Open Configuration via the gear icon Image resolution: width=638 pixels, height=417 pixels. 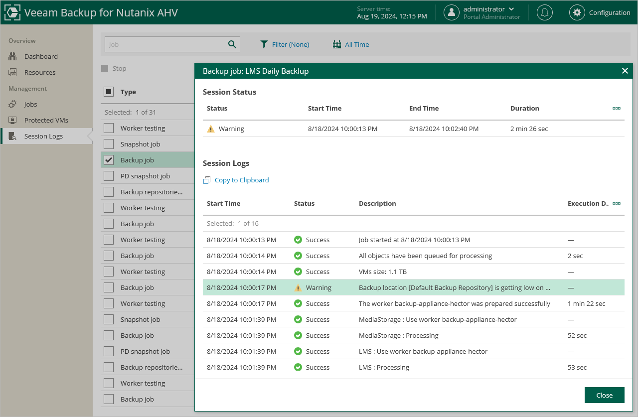click(577, 12)
